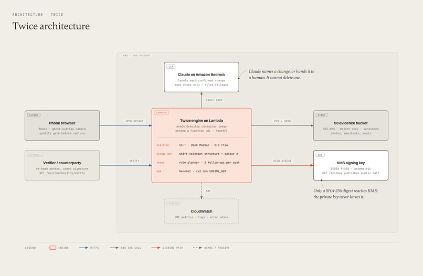
Task: Select the EXTERNAL tag badge
Action: click(35, 155)
